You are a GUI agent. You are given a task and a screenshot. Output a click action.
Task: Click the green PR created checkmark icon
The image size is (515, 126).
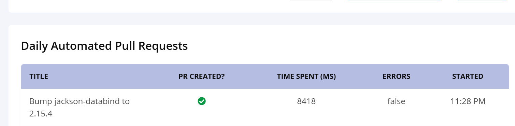point(202,101)
